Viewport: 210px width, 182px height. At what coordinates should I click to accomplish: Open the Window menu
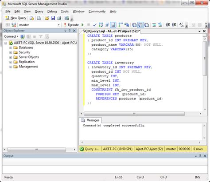point(78,12)
